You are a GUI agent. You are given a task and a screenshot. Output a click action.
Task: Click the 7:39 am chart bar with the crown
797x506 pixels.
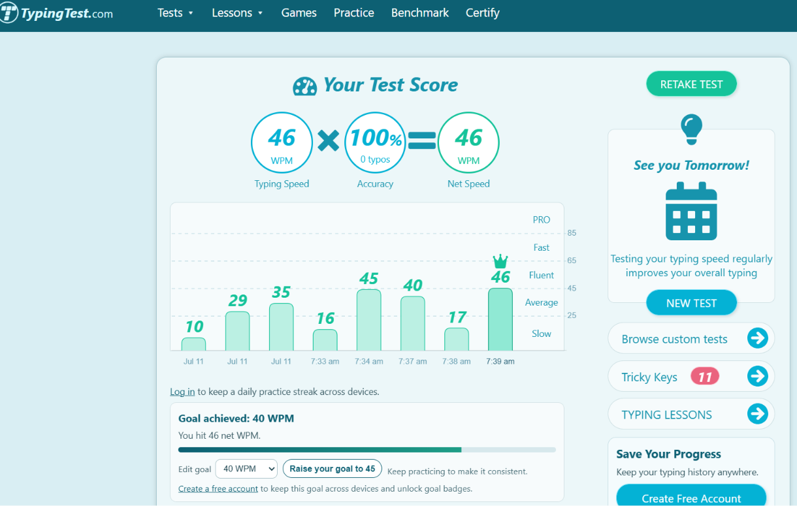(500, 319)
